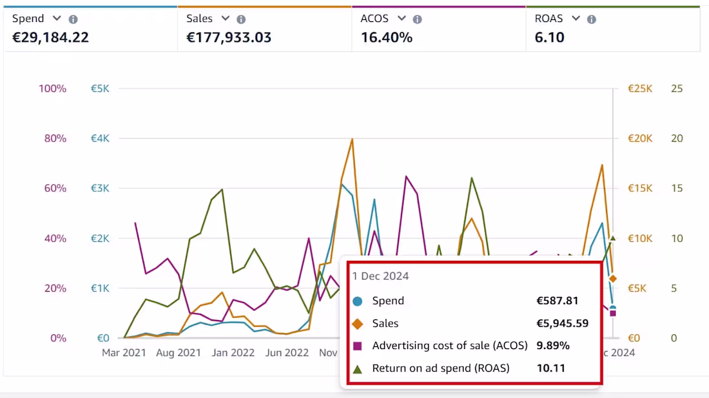Image resolution: width=709 pixels, height=398 pixels.
Task: Click the info icon beside Sales
Action: (241, 19)
